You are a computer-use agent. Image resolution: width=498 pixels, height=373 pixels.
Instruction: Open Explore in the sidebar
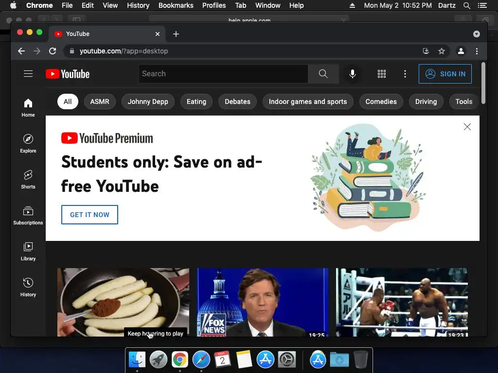tap(28, 144)
